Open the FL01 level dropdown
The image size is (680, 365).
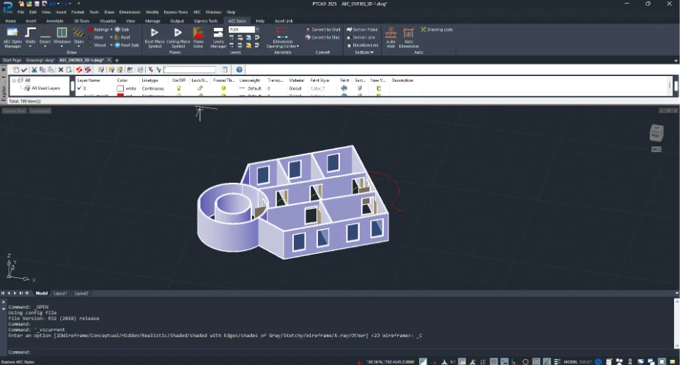[257, 29]
